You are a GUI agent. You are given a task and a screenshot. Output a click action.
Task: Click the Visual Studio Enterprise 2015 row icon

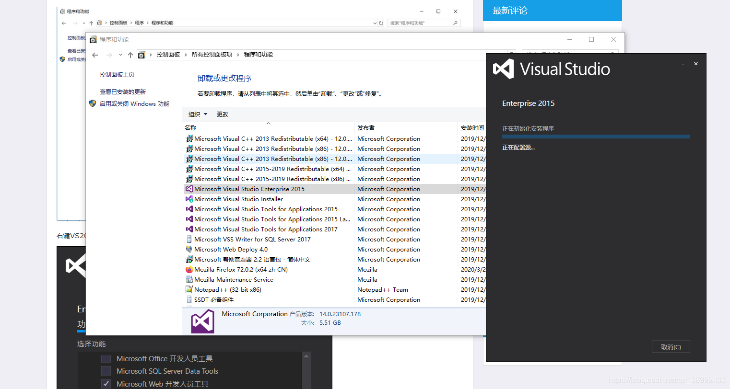189,189
